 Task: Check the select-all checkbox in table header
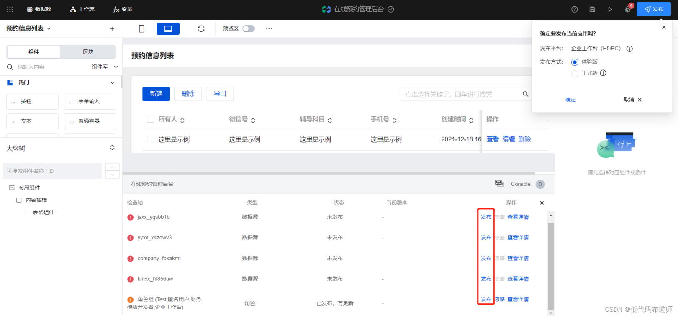pos(151,119)
